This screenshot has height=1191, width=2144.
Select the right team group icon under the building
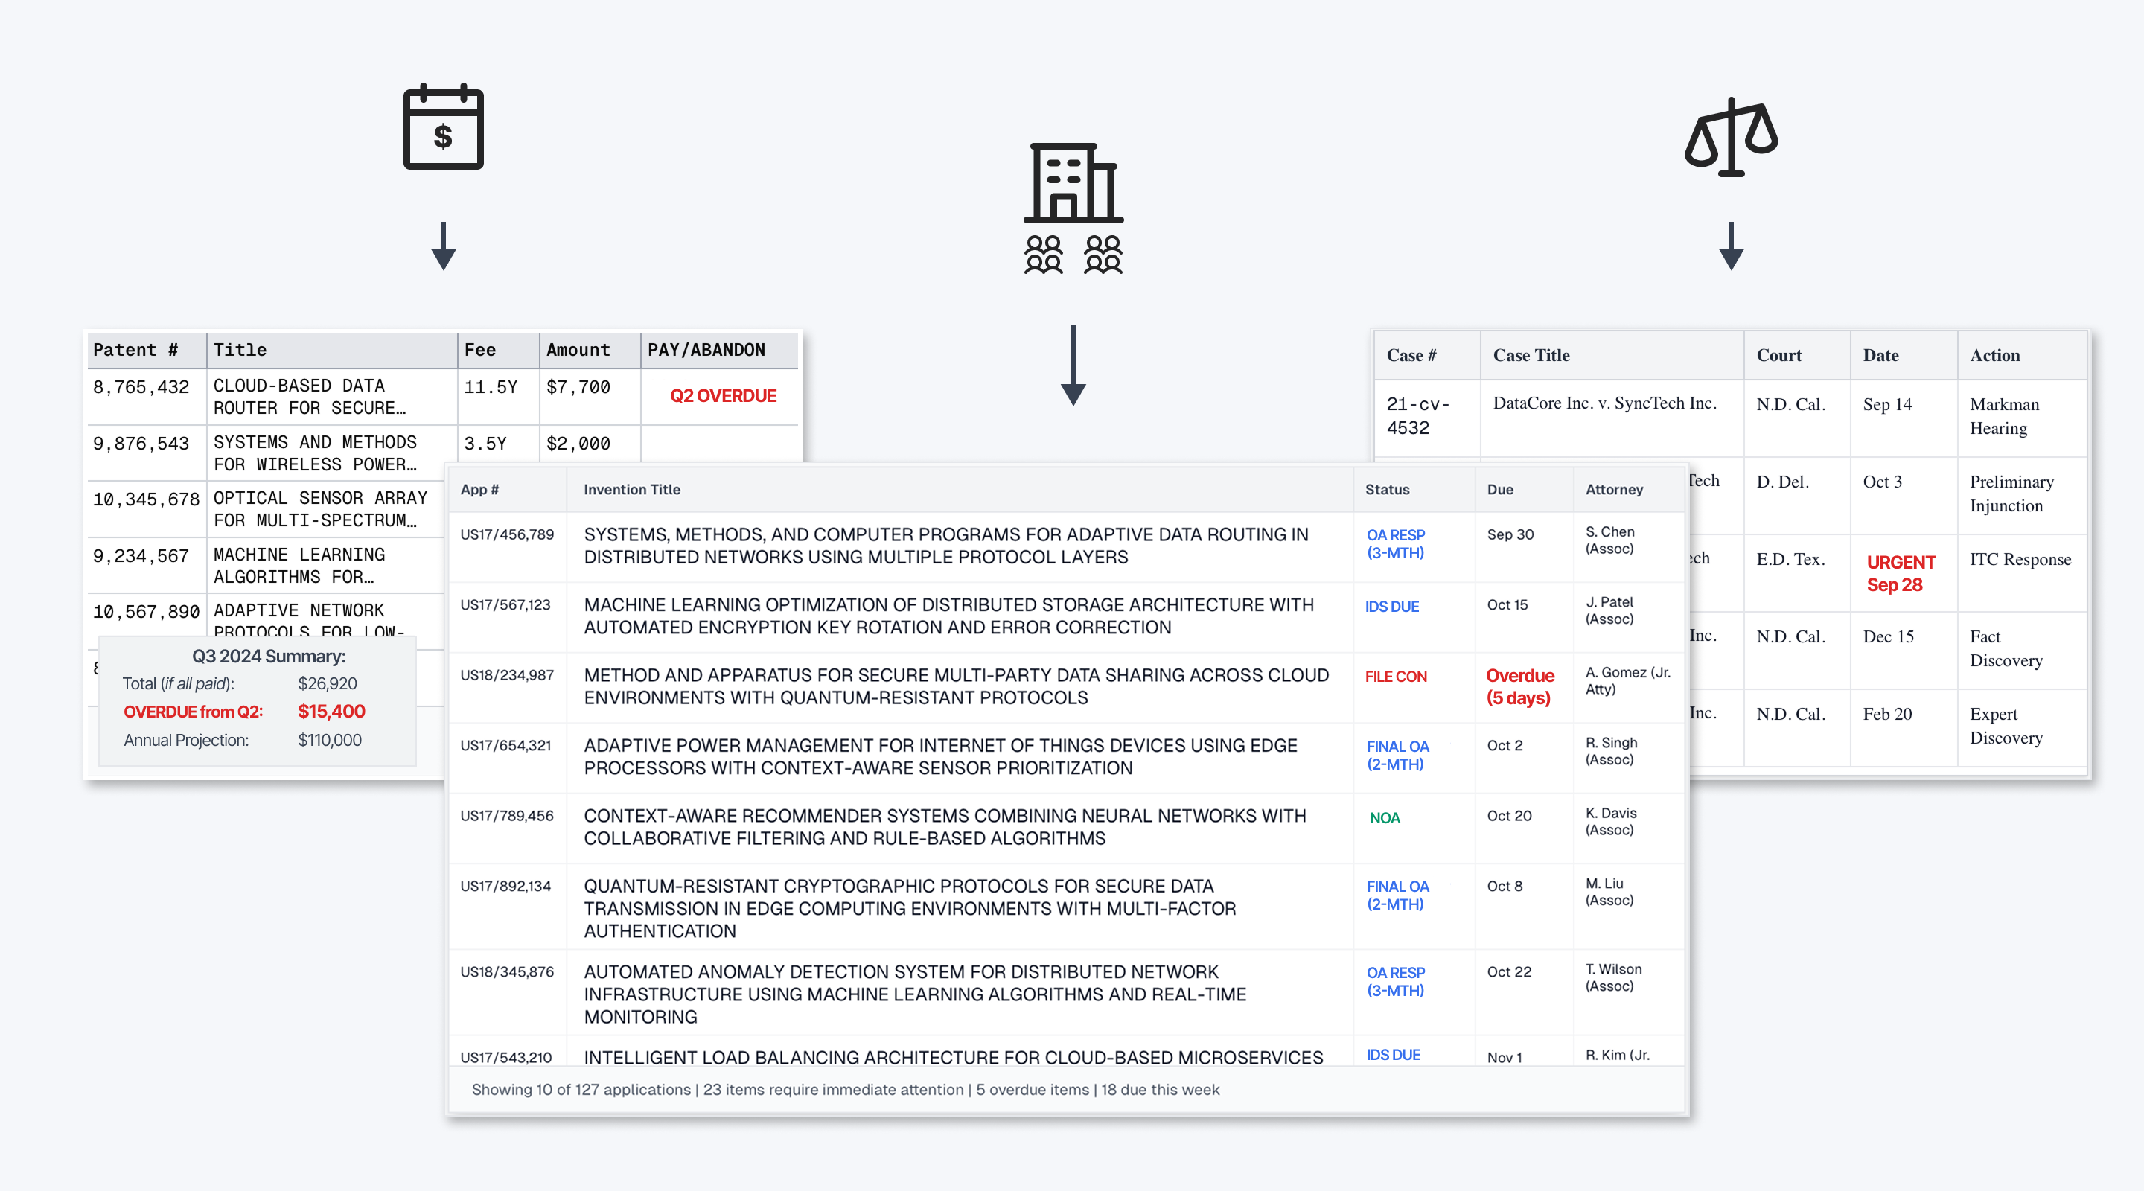pos(1103,254)
